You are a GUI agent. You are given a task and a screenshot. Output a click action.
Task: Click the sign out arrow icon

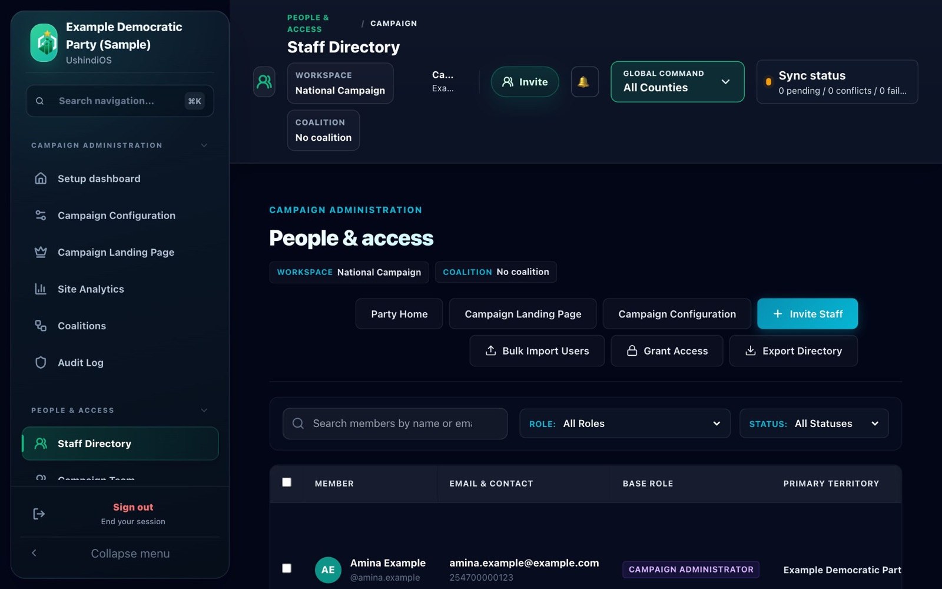(39, 514)
